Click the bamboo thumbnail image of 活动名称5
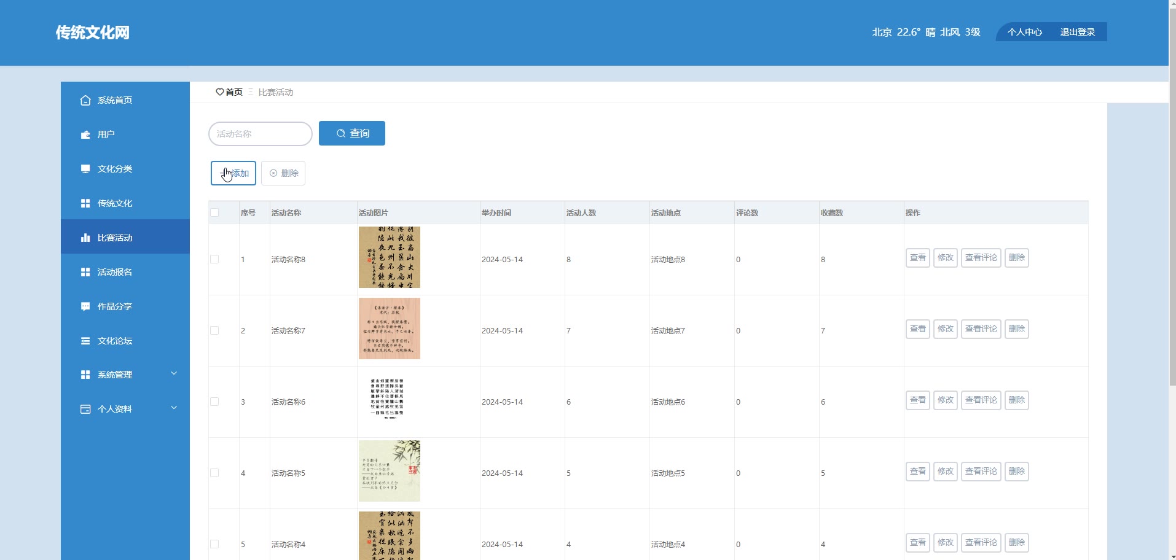The height and width of the screenshot is (560, 1176). (390, 471)
